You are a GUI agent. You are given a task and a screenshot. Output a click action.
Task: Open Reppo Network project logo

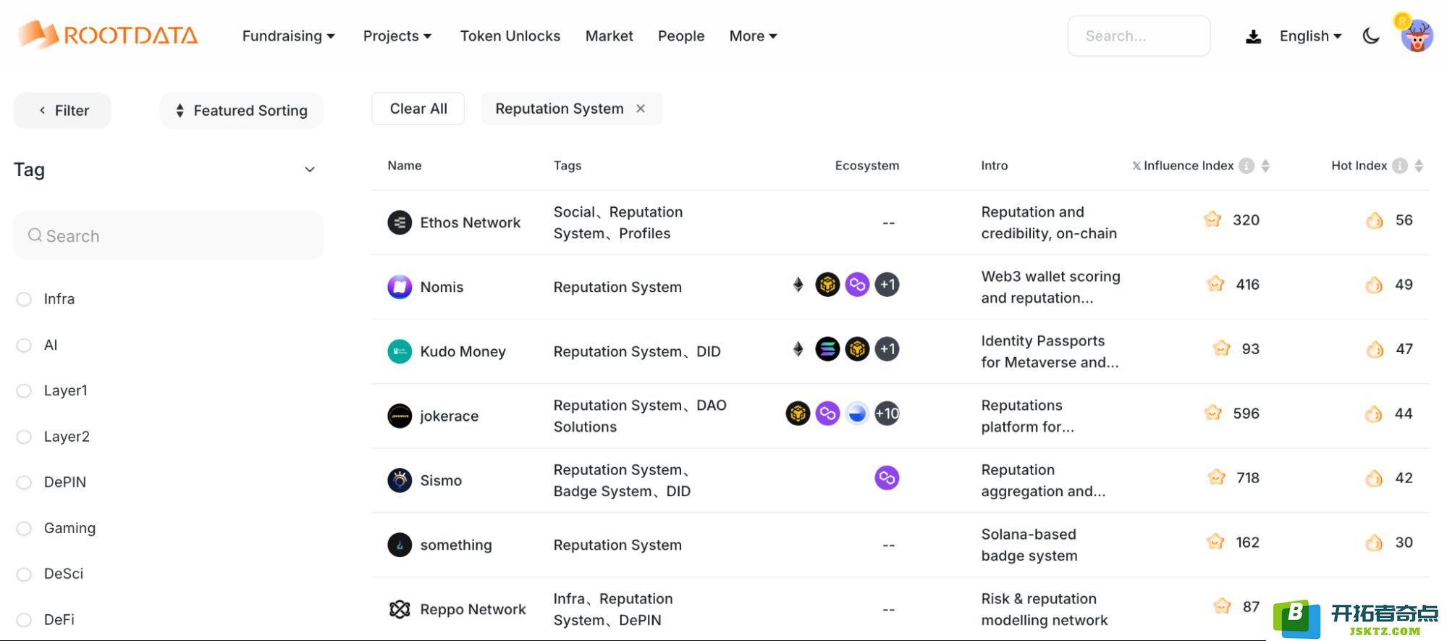pos(400,609)
